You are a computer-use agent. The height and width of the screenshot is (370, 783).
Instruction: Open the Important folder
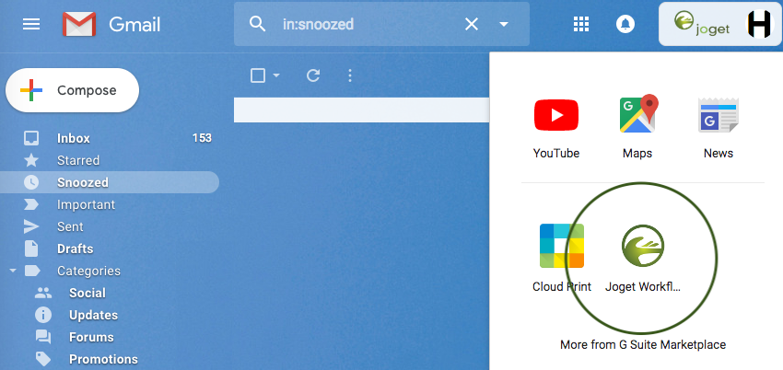click(x=86, y=204)
